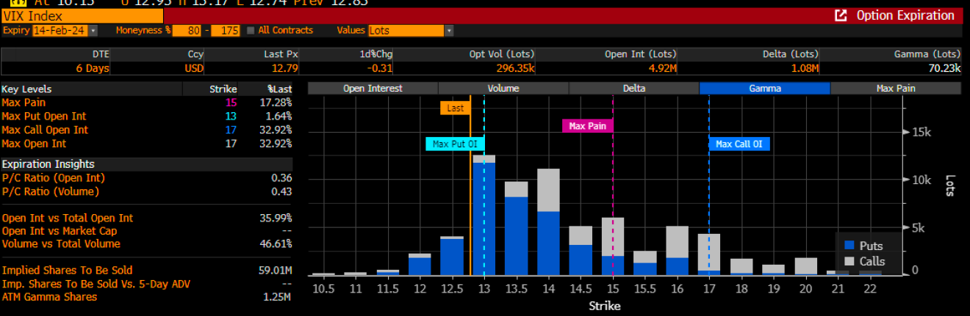
Task: Click the magenta Max Pain chart marker
Action: coord(588,126)
